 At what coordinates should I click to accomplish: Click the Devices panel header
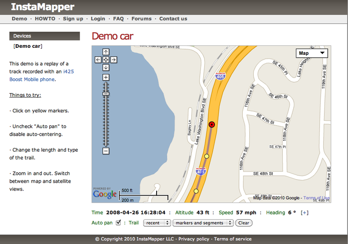pos(45,36)
